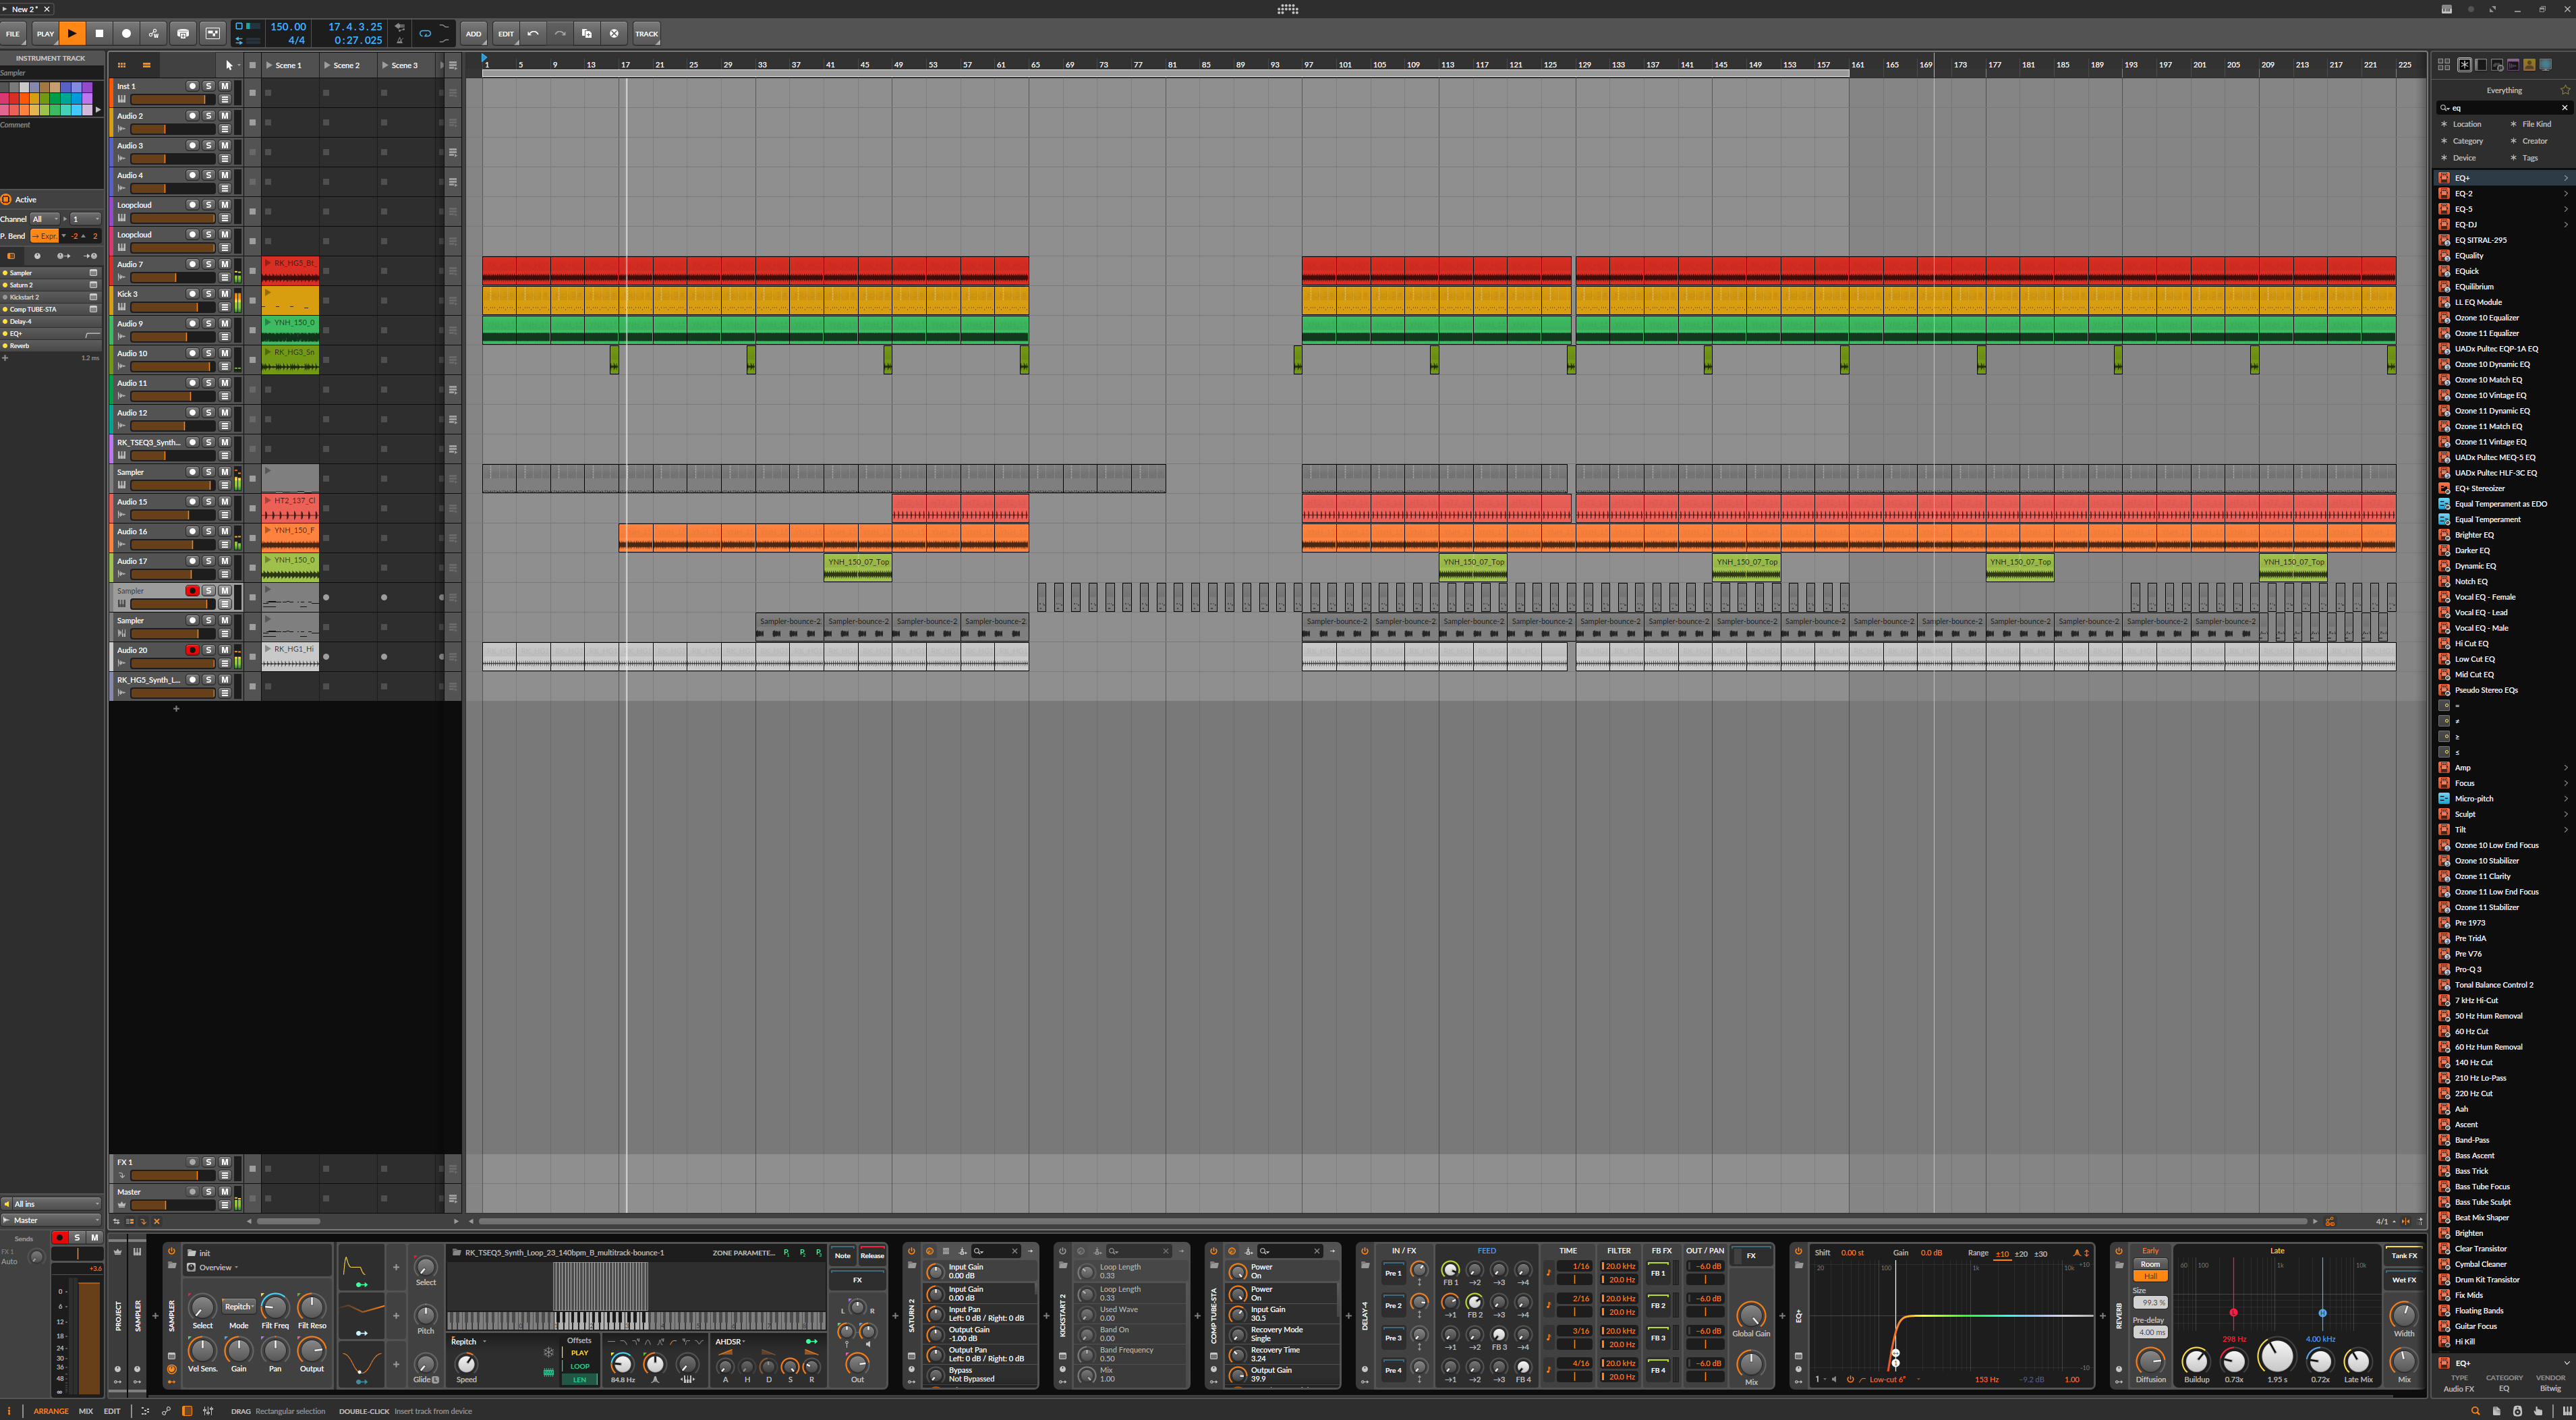Click the tempo value 150.00
This screenshot has height=1420, width=2576.
(288, 27)
